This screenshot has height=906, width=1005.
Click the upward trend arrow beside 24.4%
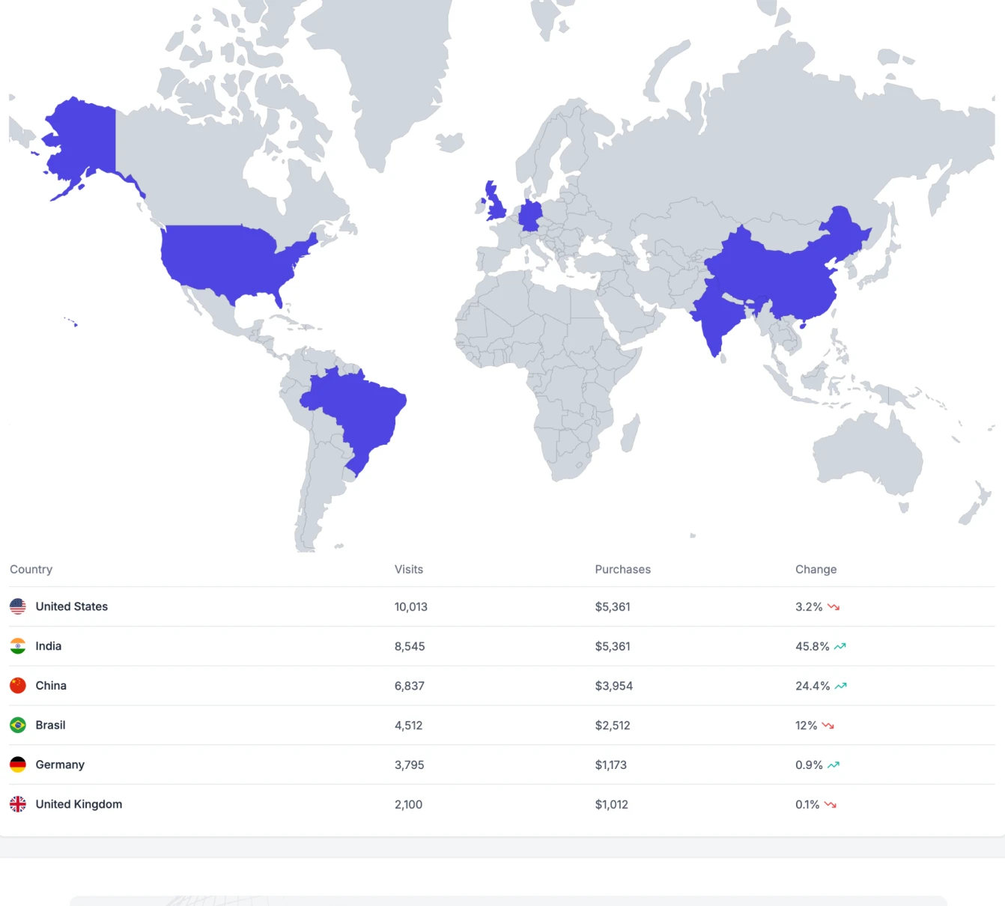[841, 686]
